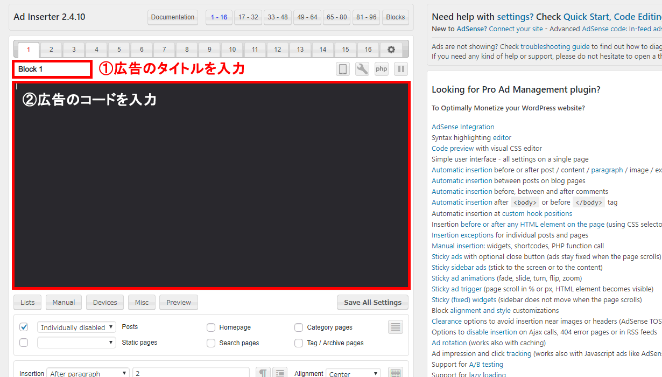Expand the Static pages dropdown
The image size is (662, 377).
(x=76, y=343)
